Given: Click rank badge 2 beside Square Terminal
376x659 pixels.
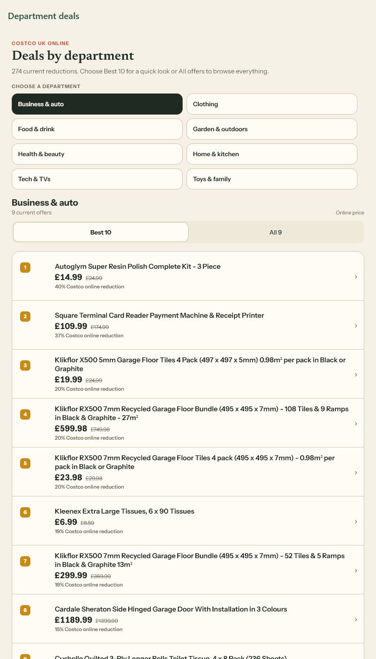Looking at the screenshot, I should point(25,316).
